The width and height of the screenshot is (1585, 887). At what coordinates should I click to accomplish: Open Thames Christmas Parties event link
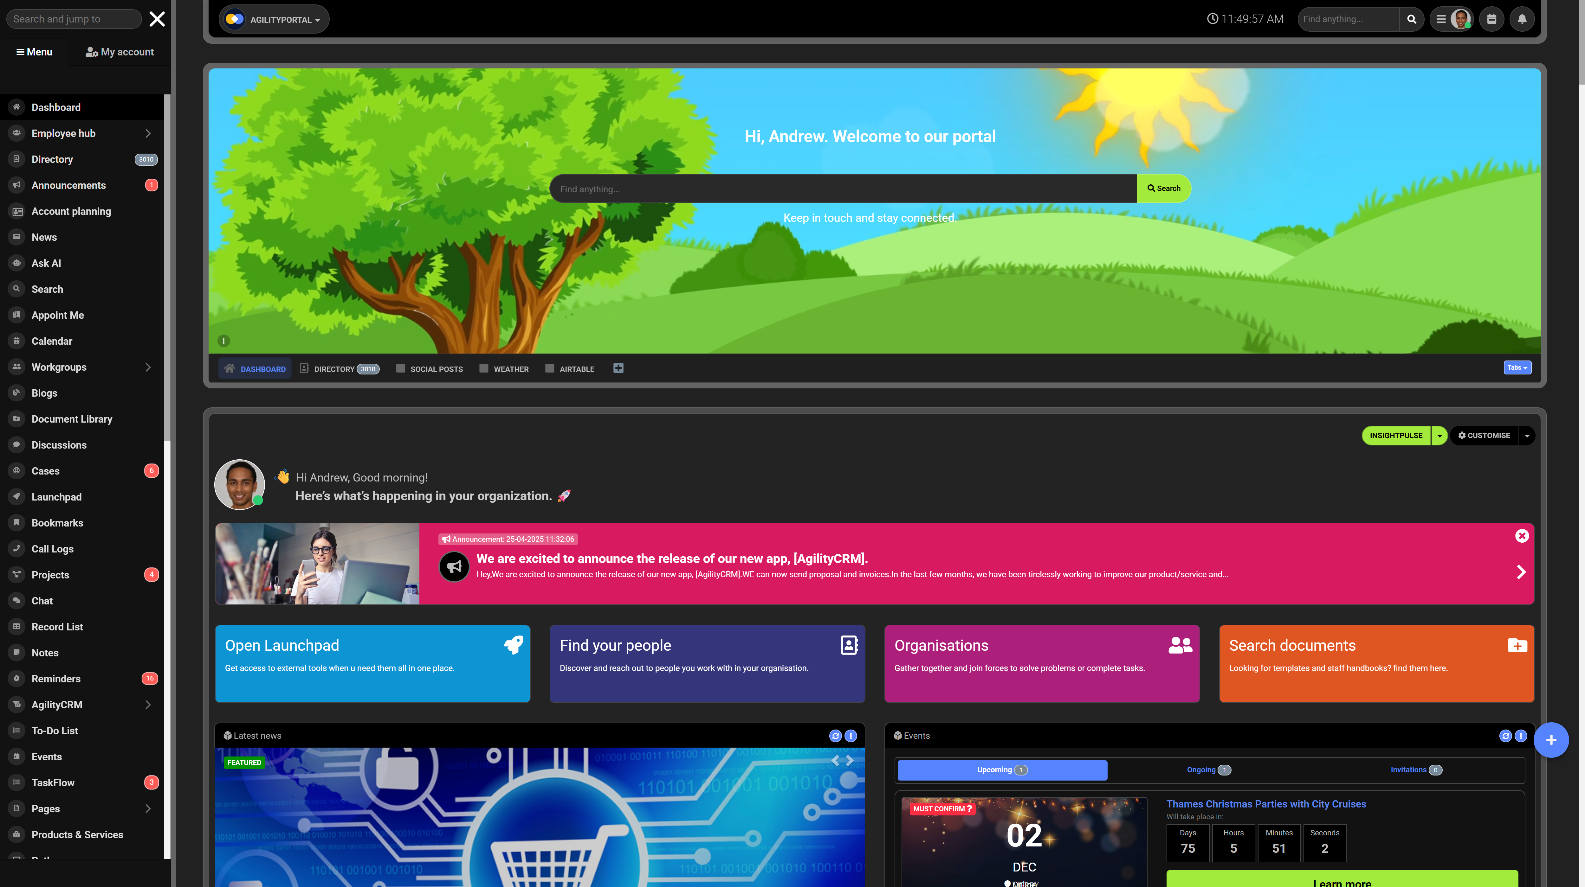point(1266,804)
